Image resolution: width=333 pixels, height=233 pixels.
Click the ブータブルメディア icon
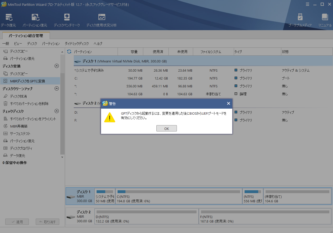tap(300, 20)
